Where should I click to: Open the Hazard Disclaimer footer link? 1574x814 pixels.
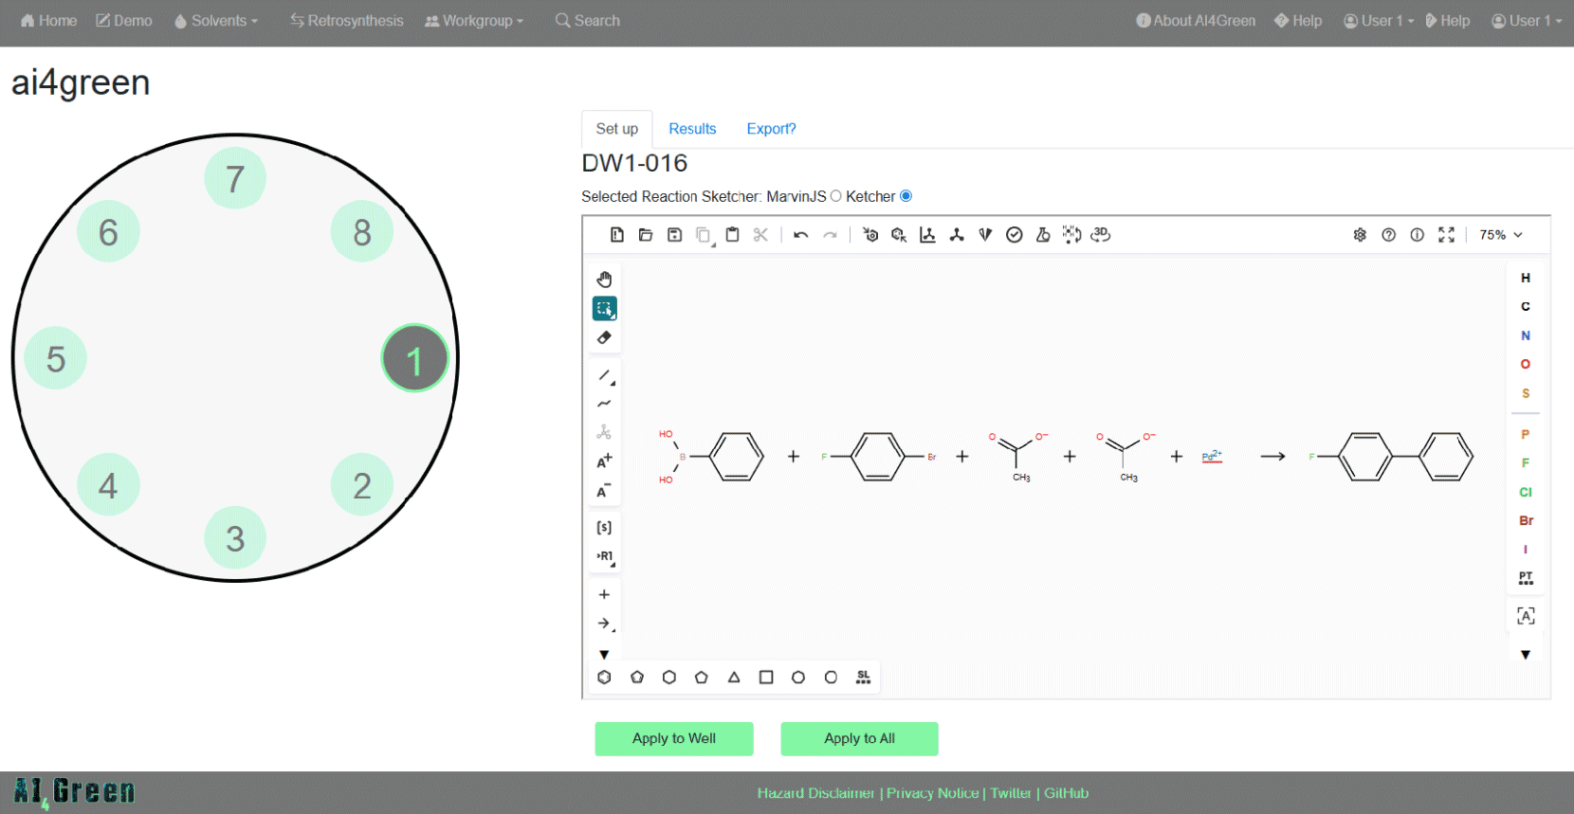coord(815,793)
